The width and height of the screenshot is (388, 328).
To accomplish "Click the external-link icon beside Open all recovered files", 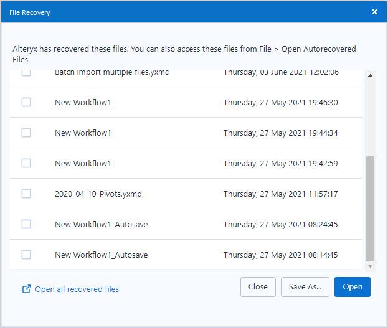I will point(26,289).
